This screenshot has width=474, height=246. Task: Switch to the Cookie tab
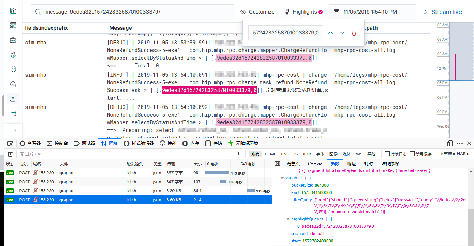[315, 164]
